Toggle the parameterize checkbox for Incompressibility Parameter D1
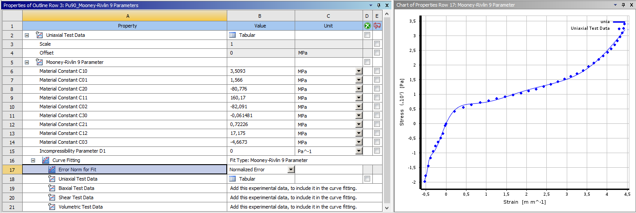The width and height of the screenshot is (636, 213). coord(377,151)
